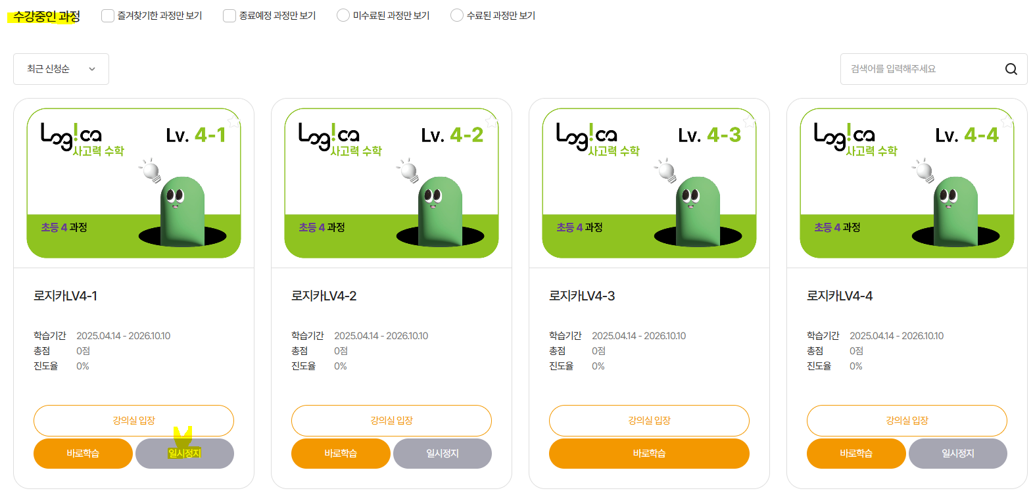Star the Lv. 4-4 course card
1033x495 pixels.
pos(1007,121)
